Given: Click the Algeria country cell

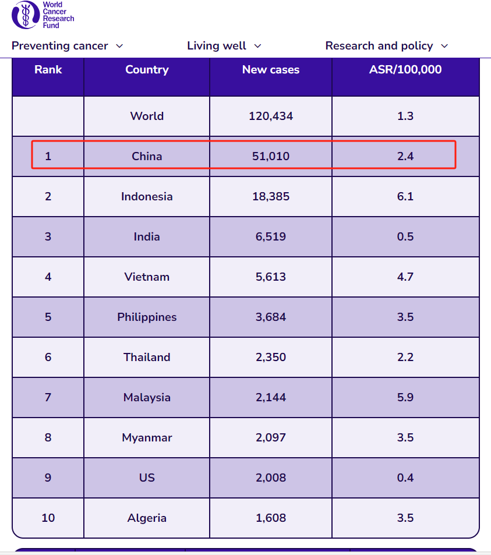Looking at the screenshot, I should pyautogui.click(x=147, y=518).
